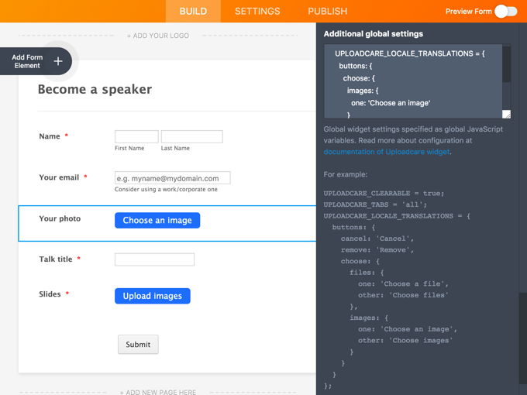Click Add New Page Here separator

(x=157, y=393)
